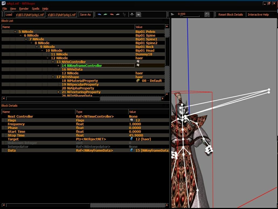The height and width of the screenshot is (209, 278).
Task: Click Reset Block Details
Action: click(231, 15)
